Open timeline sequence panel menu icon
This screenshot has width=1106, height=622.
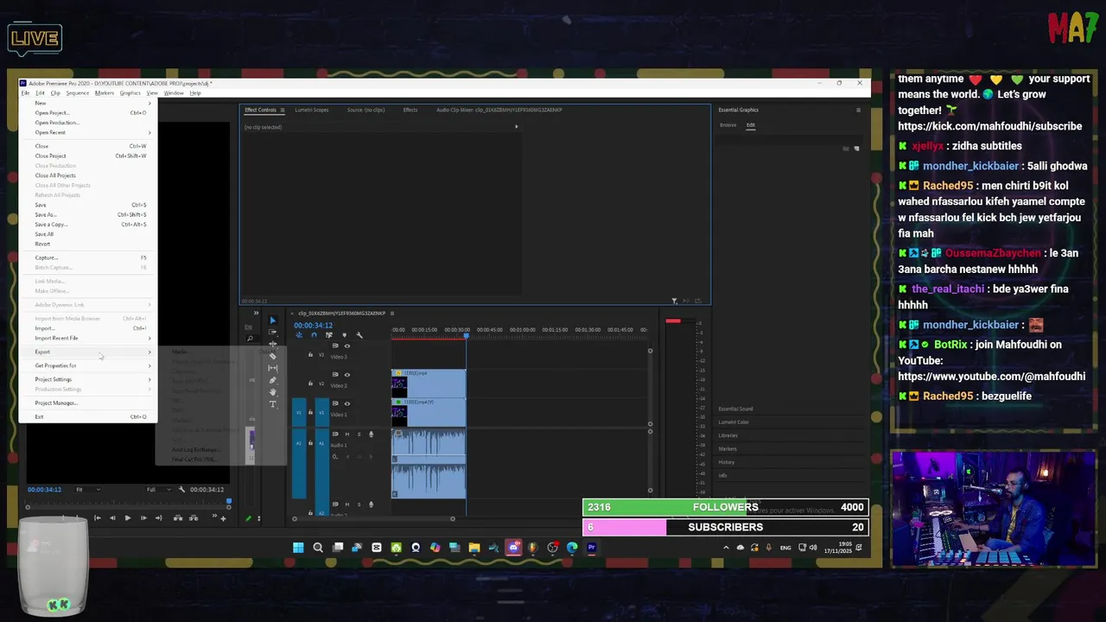click(x=391, y=313)
